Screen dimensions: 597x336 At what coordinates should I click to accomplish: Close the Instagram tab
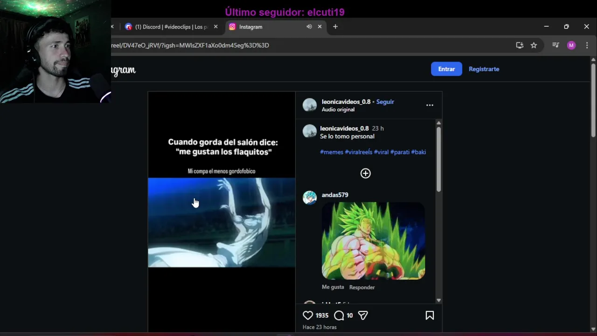pyautogui.click(x=319, y=27)
